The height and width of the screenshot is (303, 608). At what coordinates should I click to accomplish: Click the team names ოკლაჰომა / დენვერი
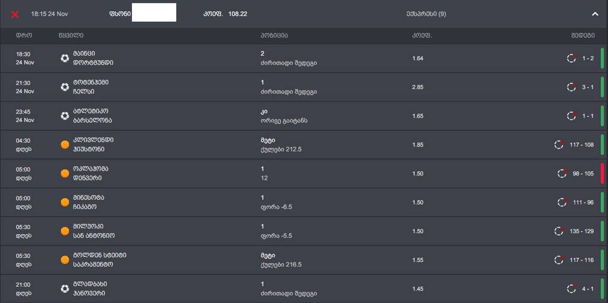[x=91, y=174]
